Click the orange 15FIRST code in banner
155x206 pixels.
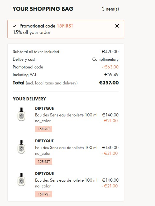[x=65, y=26]
